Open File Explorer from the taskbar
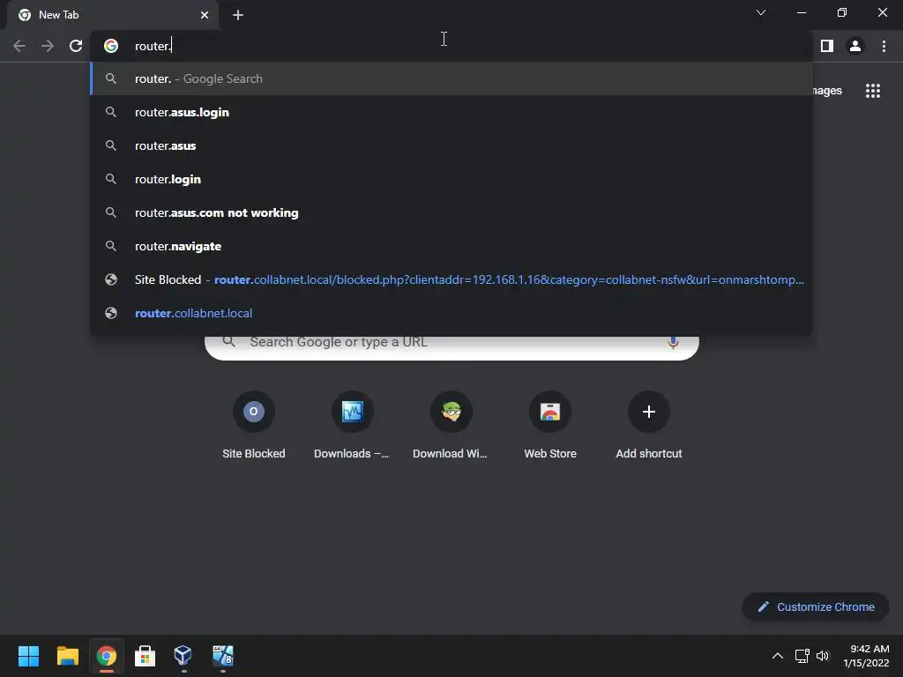The image size is (903, 677). [67, 656]
